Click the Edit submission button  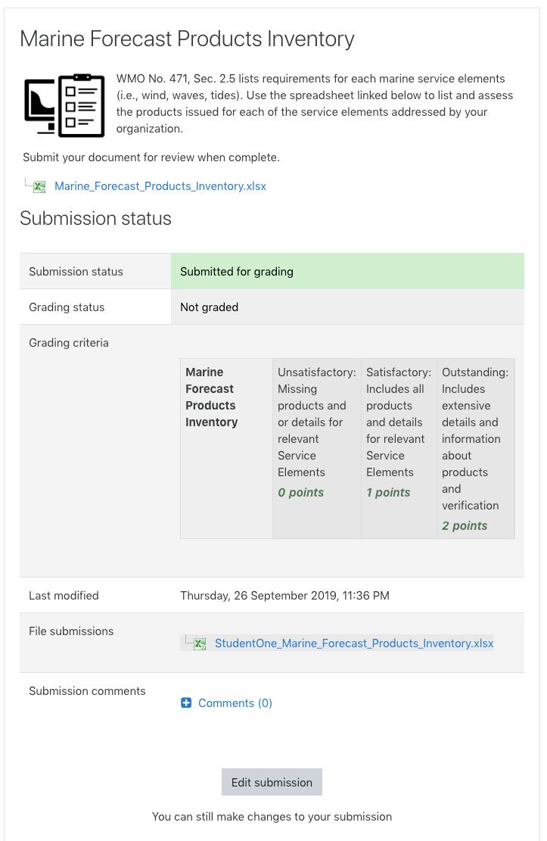pos(272,782)
